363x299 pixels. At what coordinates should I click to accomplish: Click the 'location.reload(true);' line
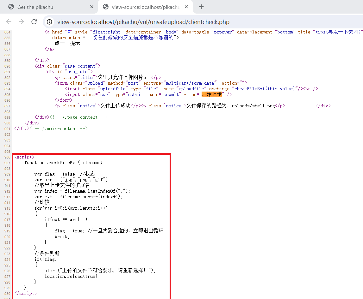72,276
